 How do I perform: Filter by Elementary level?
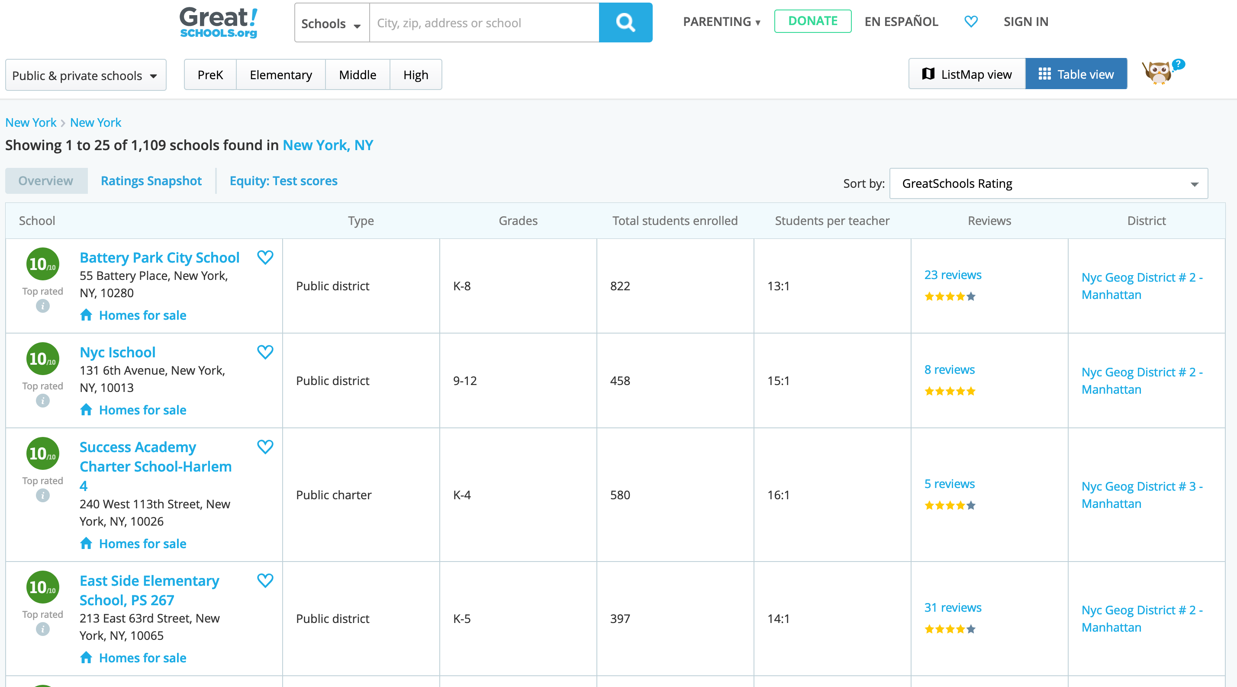[281, 74]
